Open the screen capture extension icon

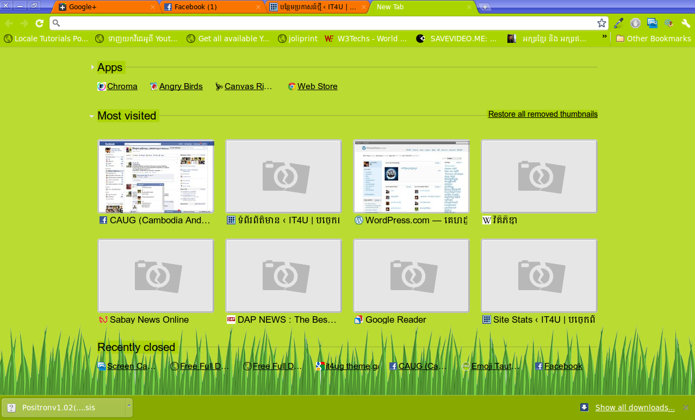(652, 23)
